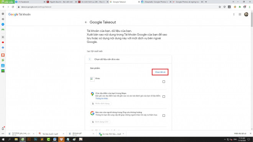Screen dimensions: 253x142
Task: Click the green download arrow in toolbar
Action: pos(250,7)
